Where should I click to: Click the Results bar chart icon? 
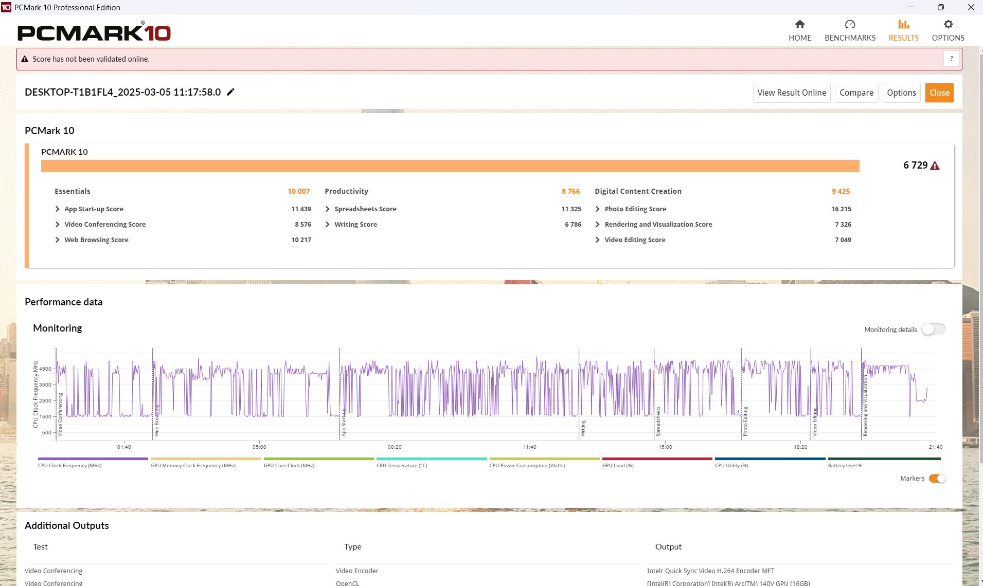(903, 25)
